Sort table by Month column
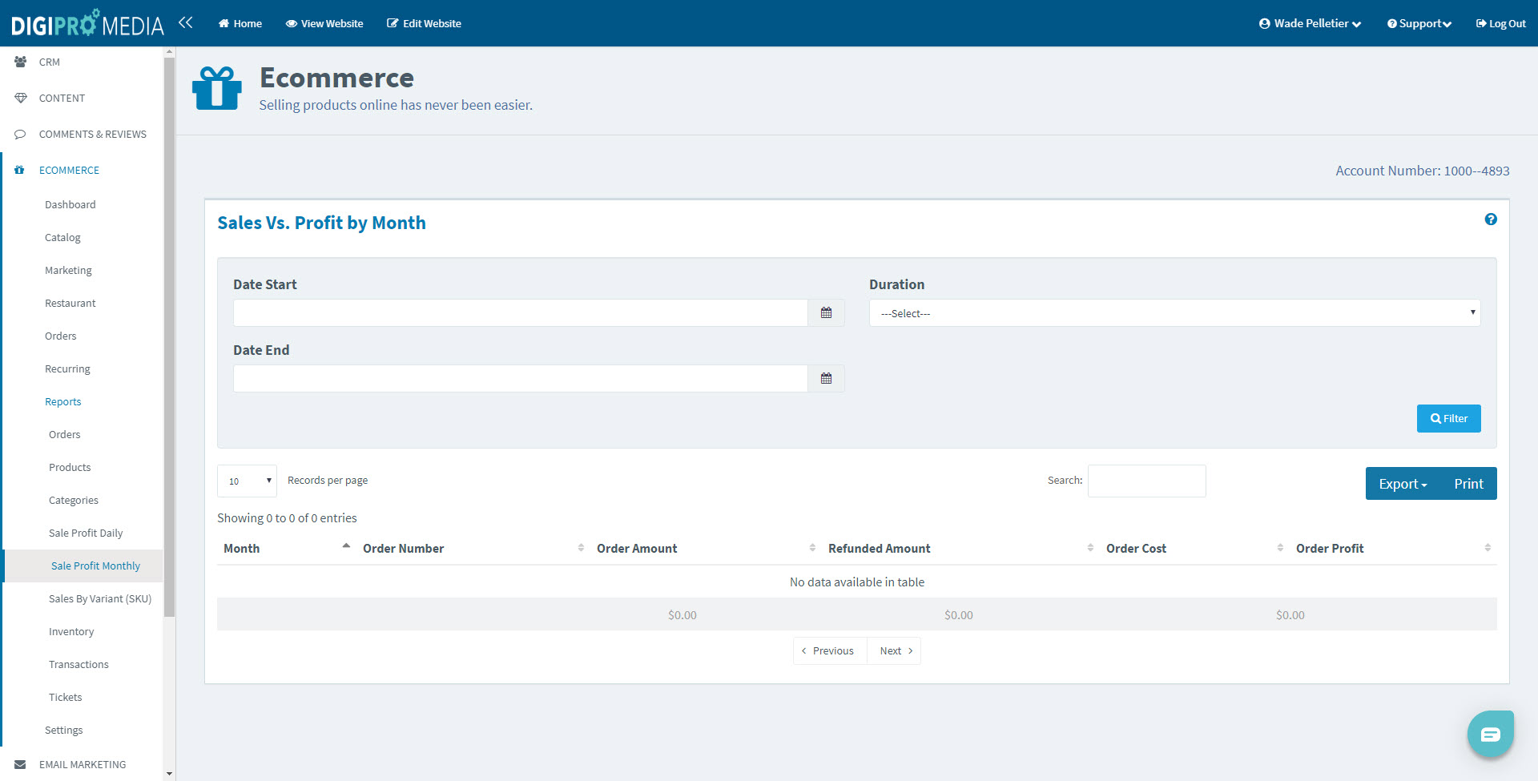 (286, 549)
